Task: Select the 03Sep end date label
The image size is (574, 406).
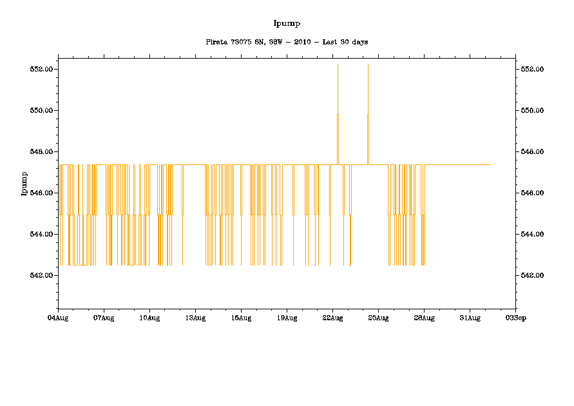Action: 515,318
